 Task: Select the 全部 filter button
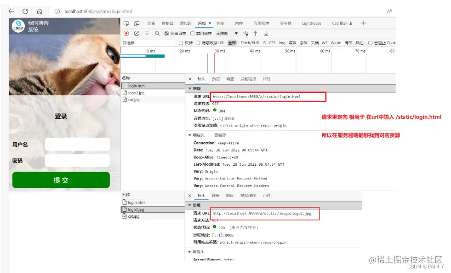232,43
